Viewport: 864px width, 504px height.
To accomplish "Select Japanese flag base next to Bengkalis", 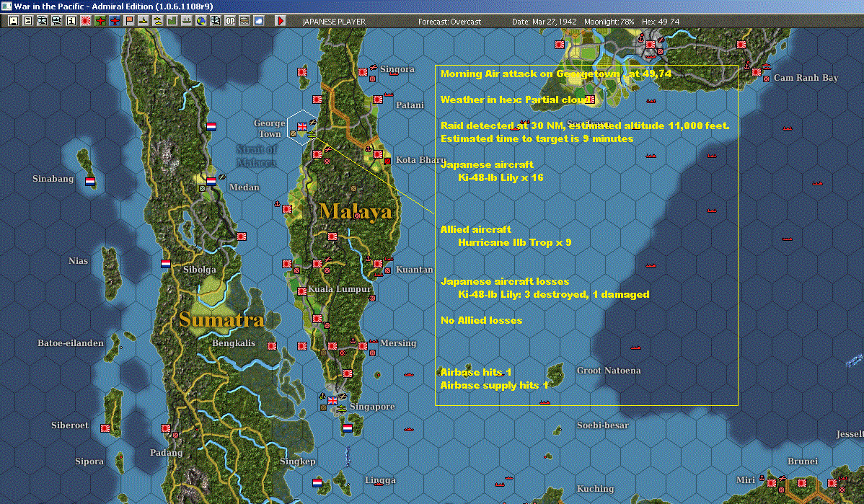I will [x=272, y=346].
